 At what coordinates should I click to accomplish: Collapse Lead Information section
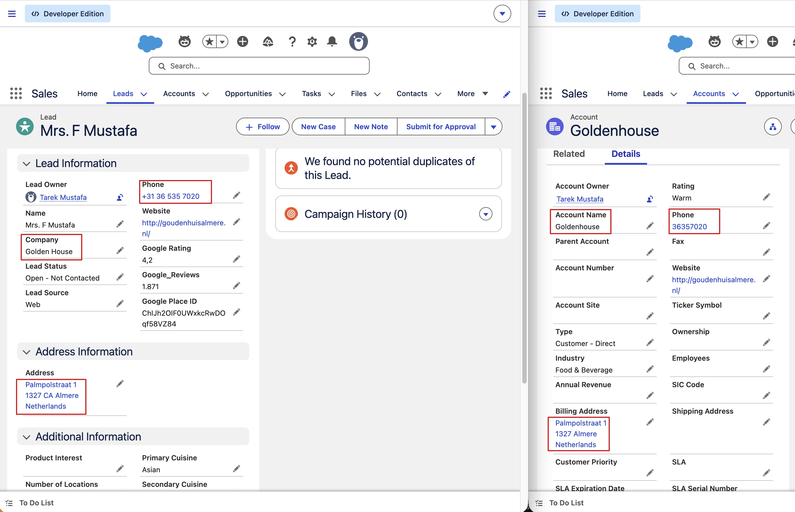point(26,163)
